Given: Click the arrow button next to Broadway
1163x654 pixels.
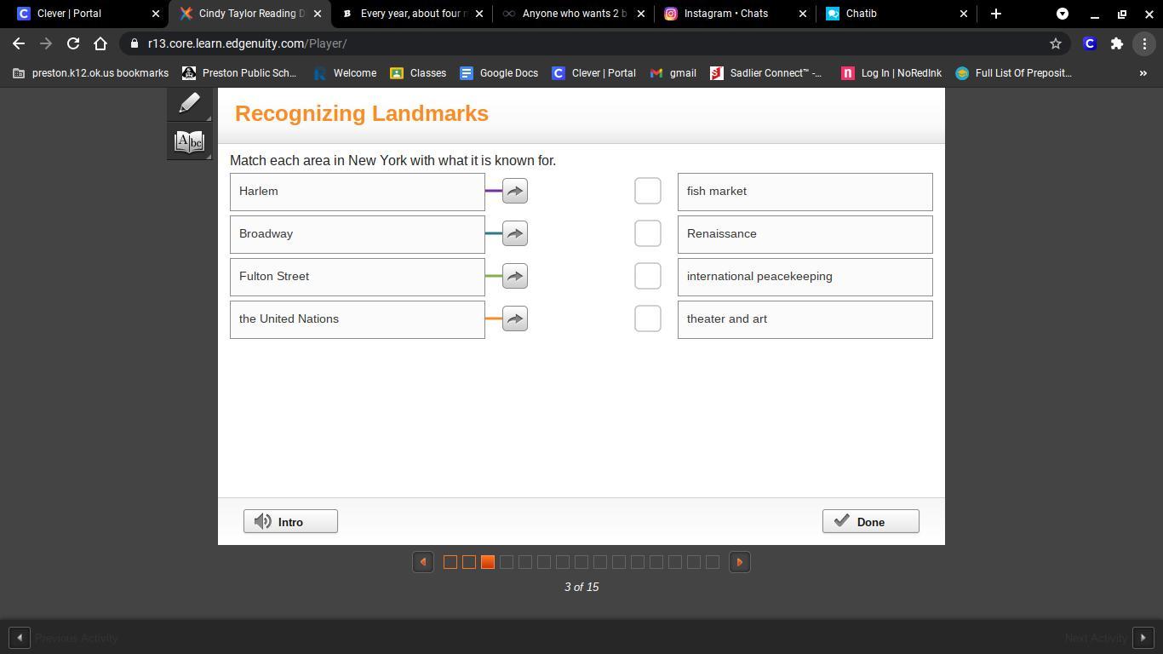Looking at the screenshot, I should point(515,233).
